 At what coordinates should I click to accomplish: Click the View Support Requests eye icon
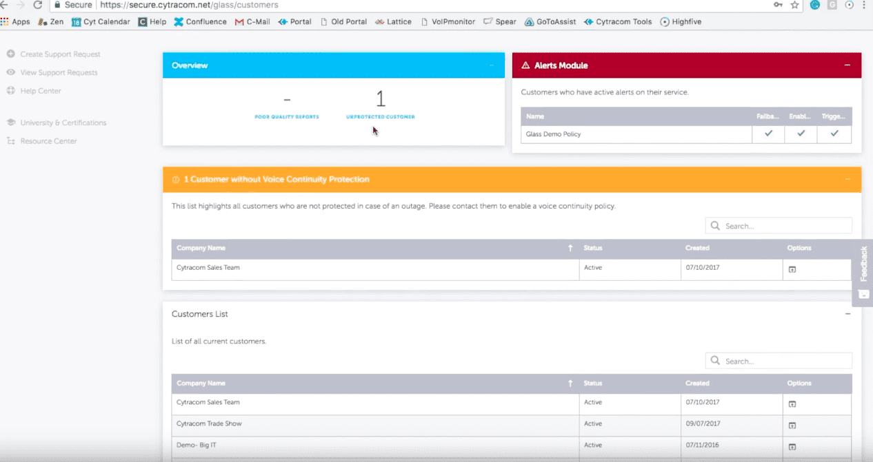coord(11,72)
